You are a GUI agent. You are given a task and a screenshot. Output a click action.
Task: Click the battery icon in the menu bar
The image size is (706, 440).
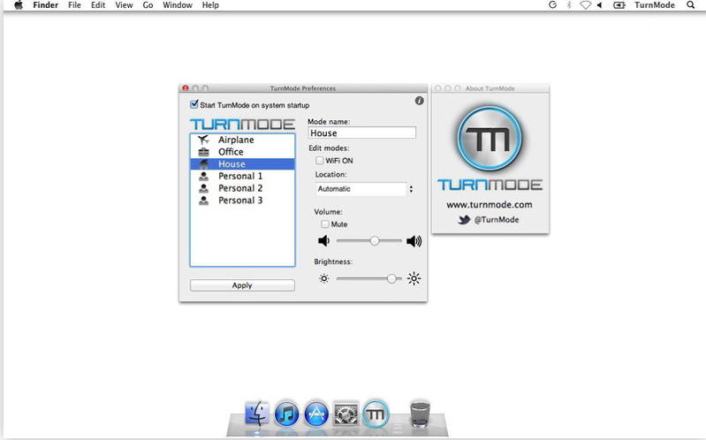(619, 5)
